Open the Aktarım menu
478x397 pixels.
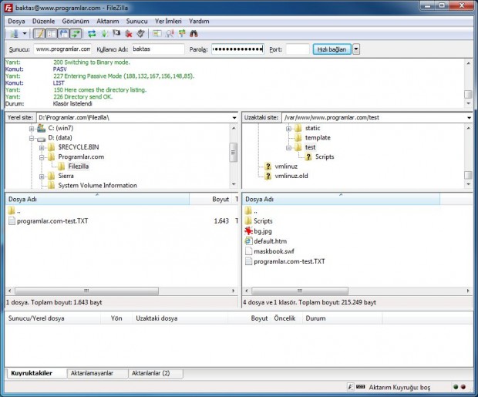(108, 21)
